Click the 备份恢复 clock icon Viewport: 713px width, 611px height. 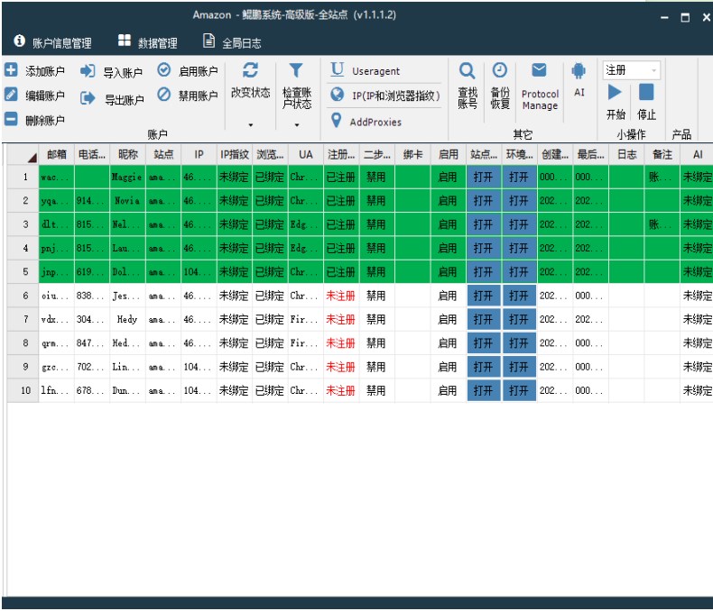[500, 70]
